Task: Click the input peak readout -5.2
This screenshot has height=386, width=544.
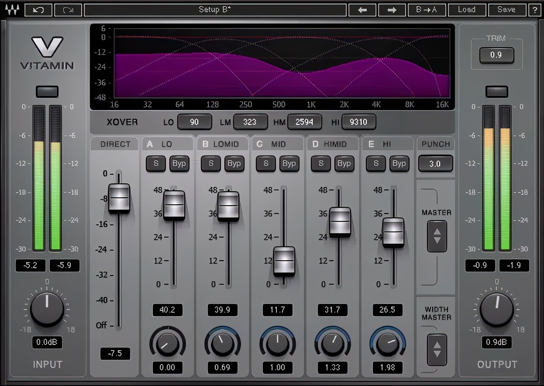Action: pyautogui.click(x=31, y=265)
